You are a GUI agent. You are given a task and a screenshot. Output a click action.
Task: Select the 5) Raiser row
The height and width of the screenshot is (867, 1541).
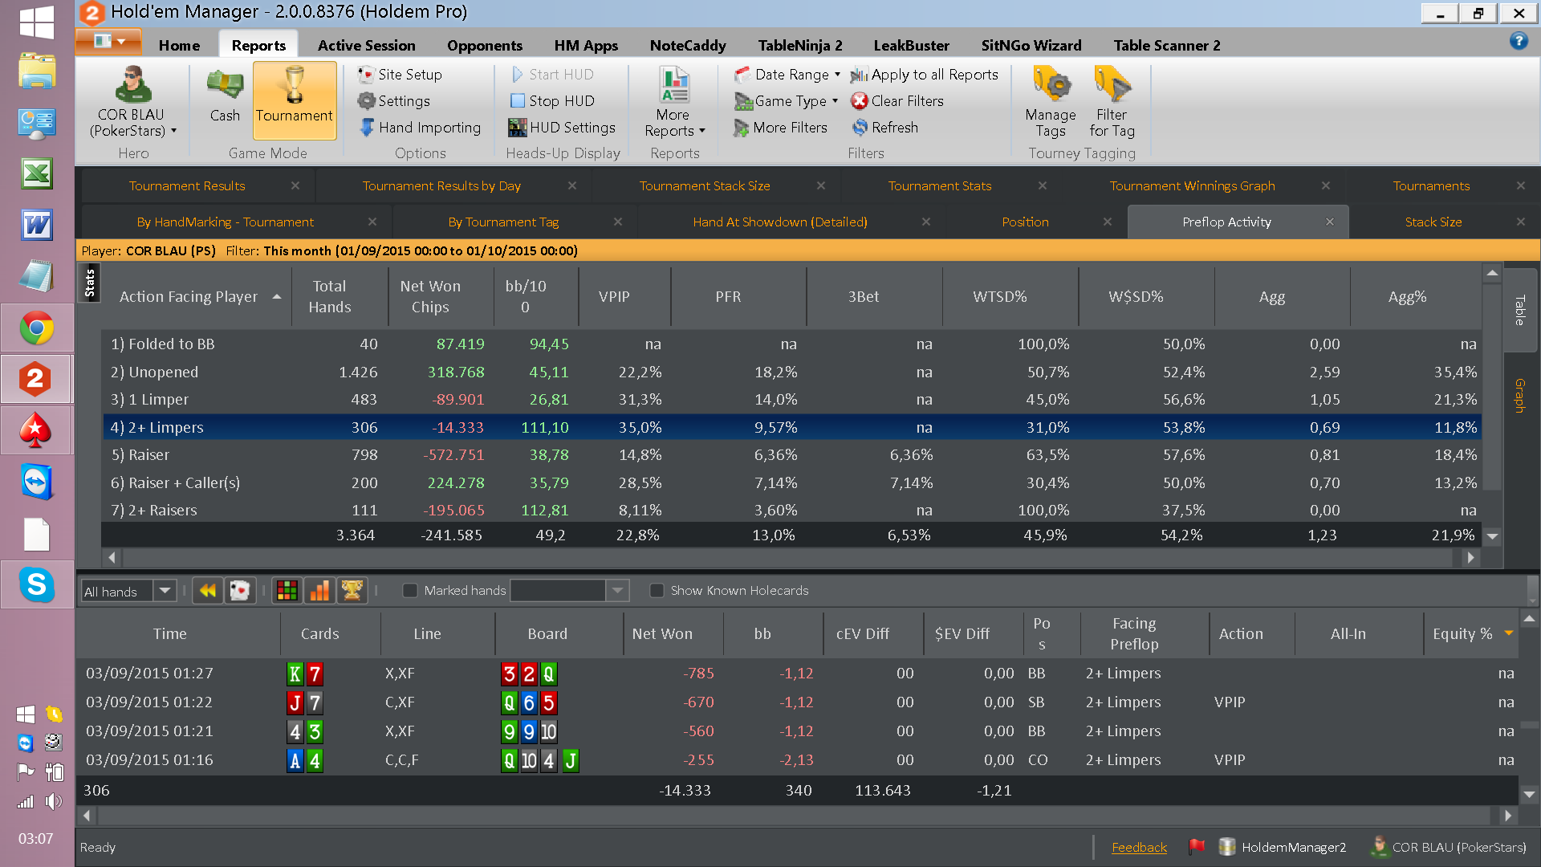pyautogui.click(x=791, y=455)
